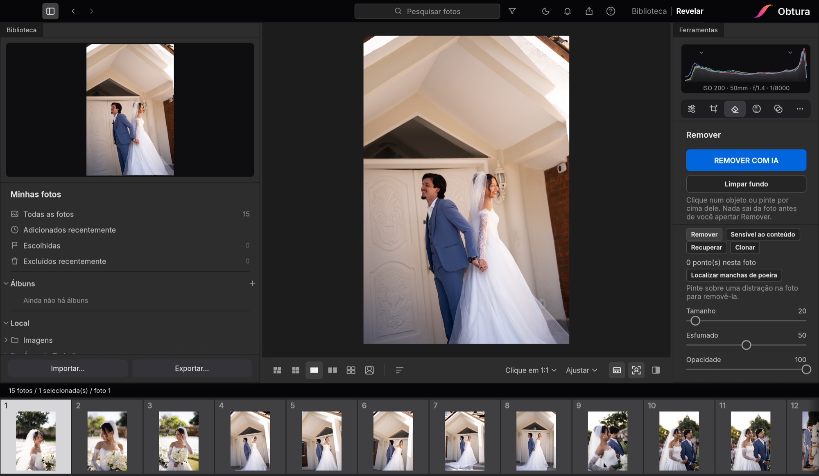
Task: Select the Crop tool icon
Action: click(x=713, y=109)
